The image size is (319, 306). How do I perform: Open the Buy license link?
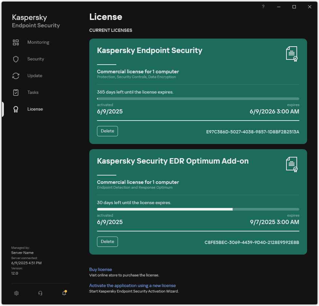(x=101, y=269)
